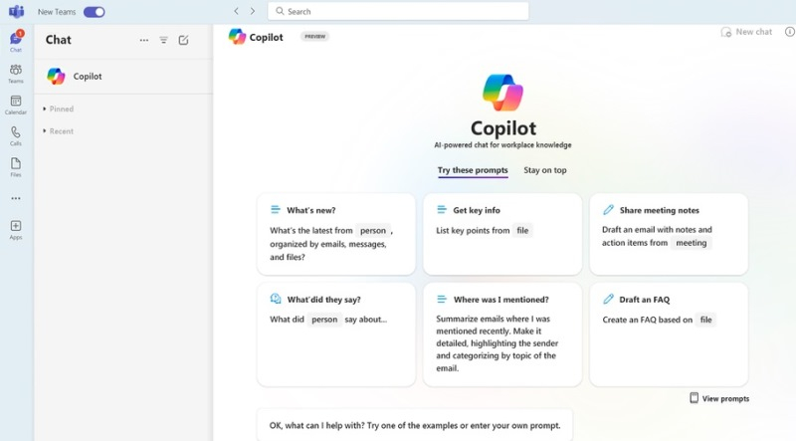The height and width of the screenshot is (441, 796).
Task: Expand the Pinned chats section
Action: tap(59, 109)
